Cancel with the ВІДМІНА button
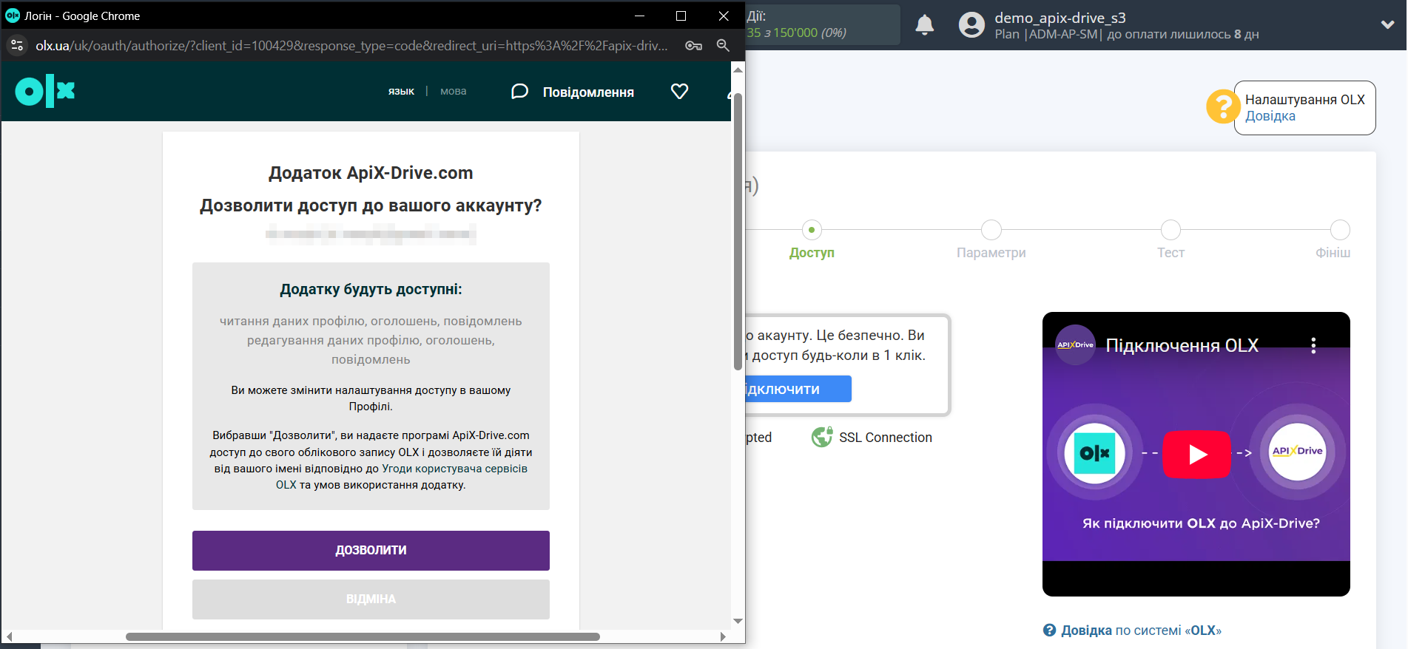The height and width of the screenshot is (649, 1408). pos(371,599)
